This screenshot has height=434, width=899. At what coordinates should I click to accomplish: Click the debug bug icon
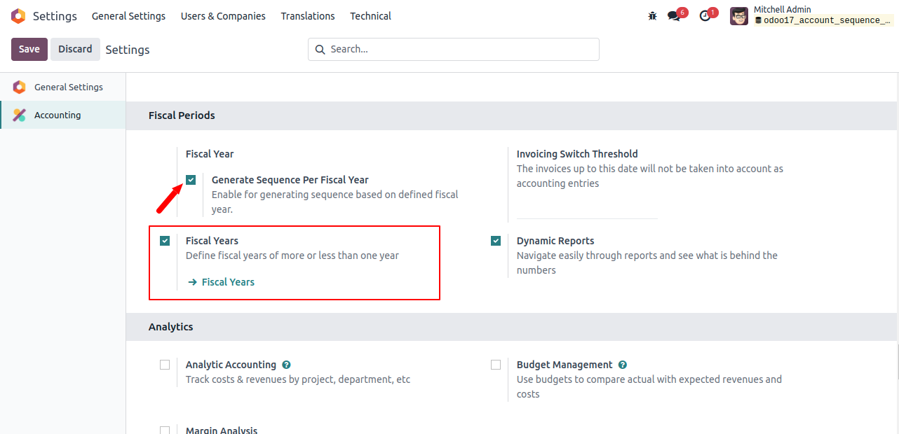pyautogui.click(x=652, y=15)
